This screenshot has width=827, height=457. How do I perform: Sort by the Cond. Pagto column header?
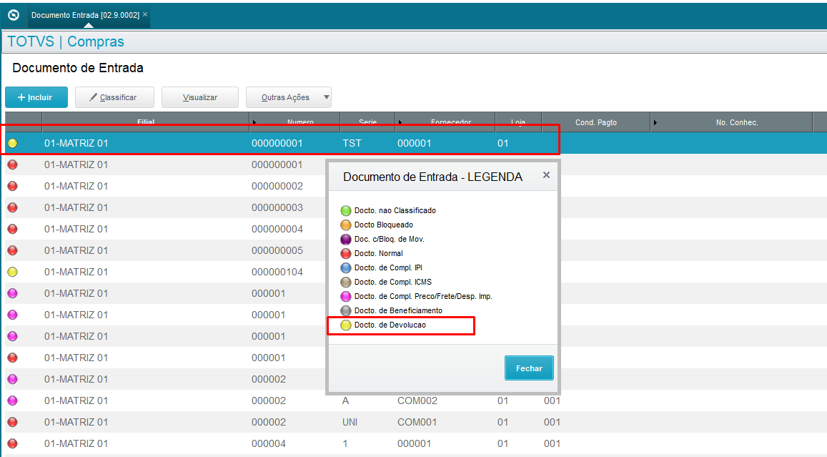pos(596,122)
